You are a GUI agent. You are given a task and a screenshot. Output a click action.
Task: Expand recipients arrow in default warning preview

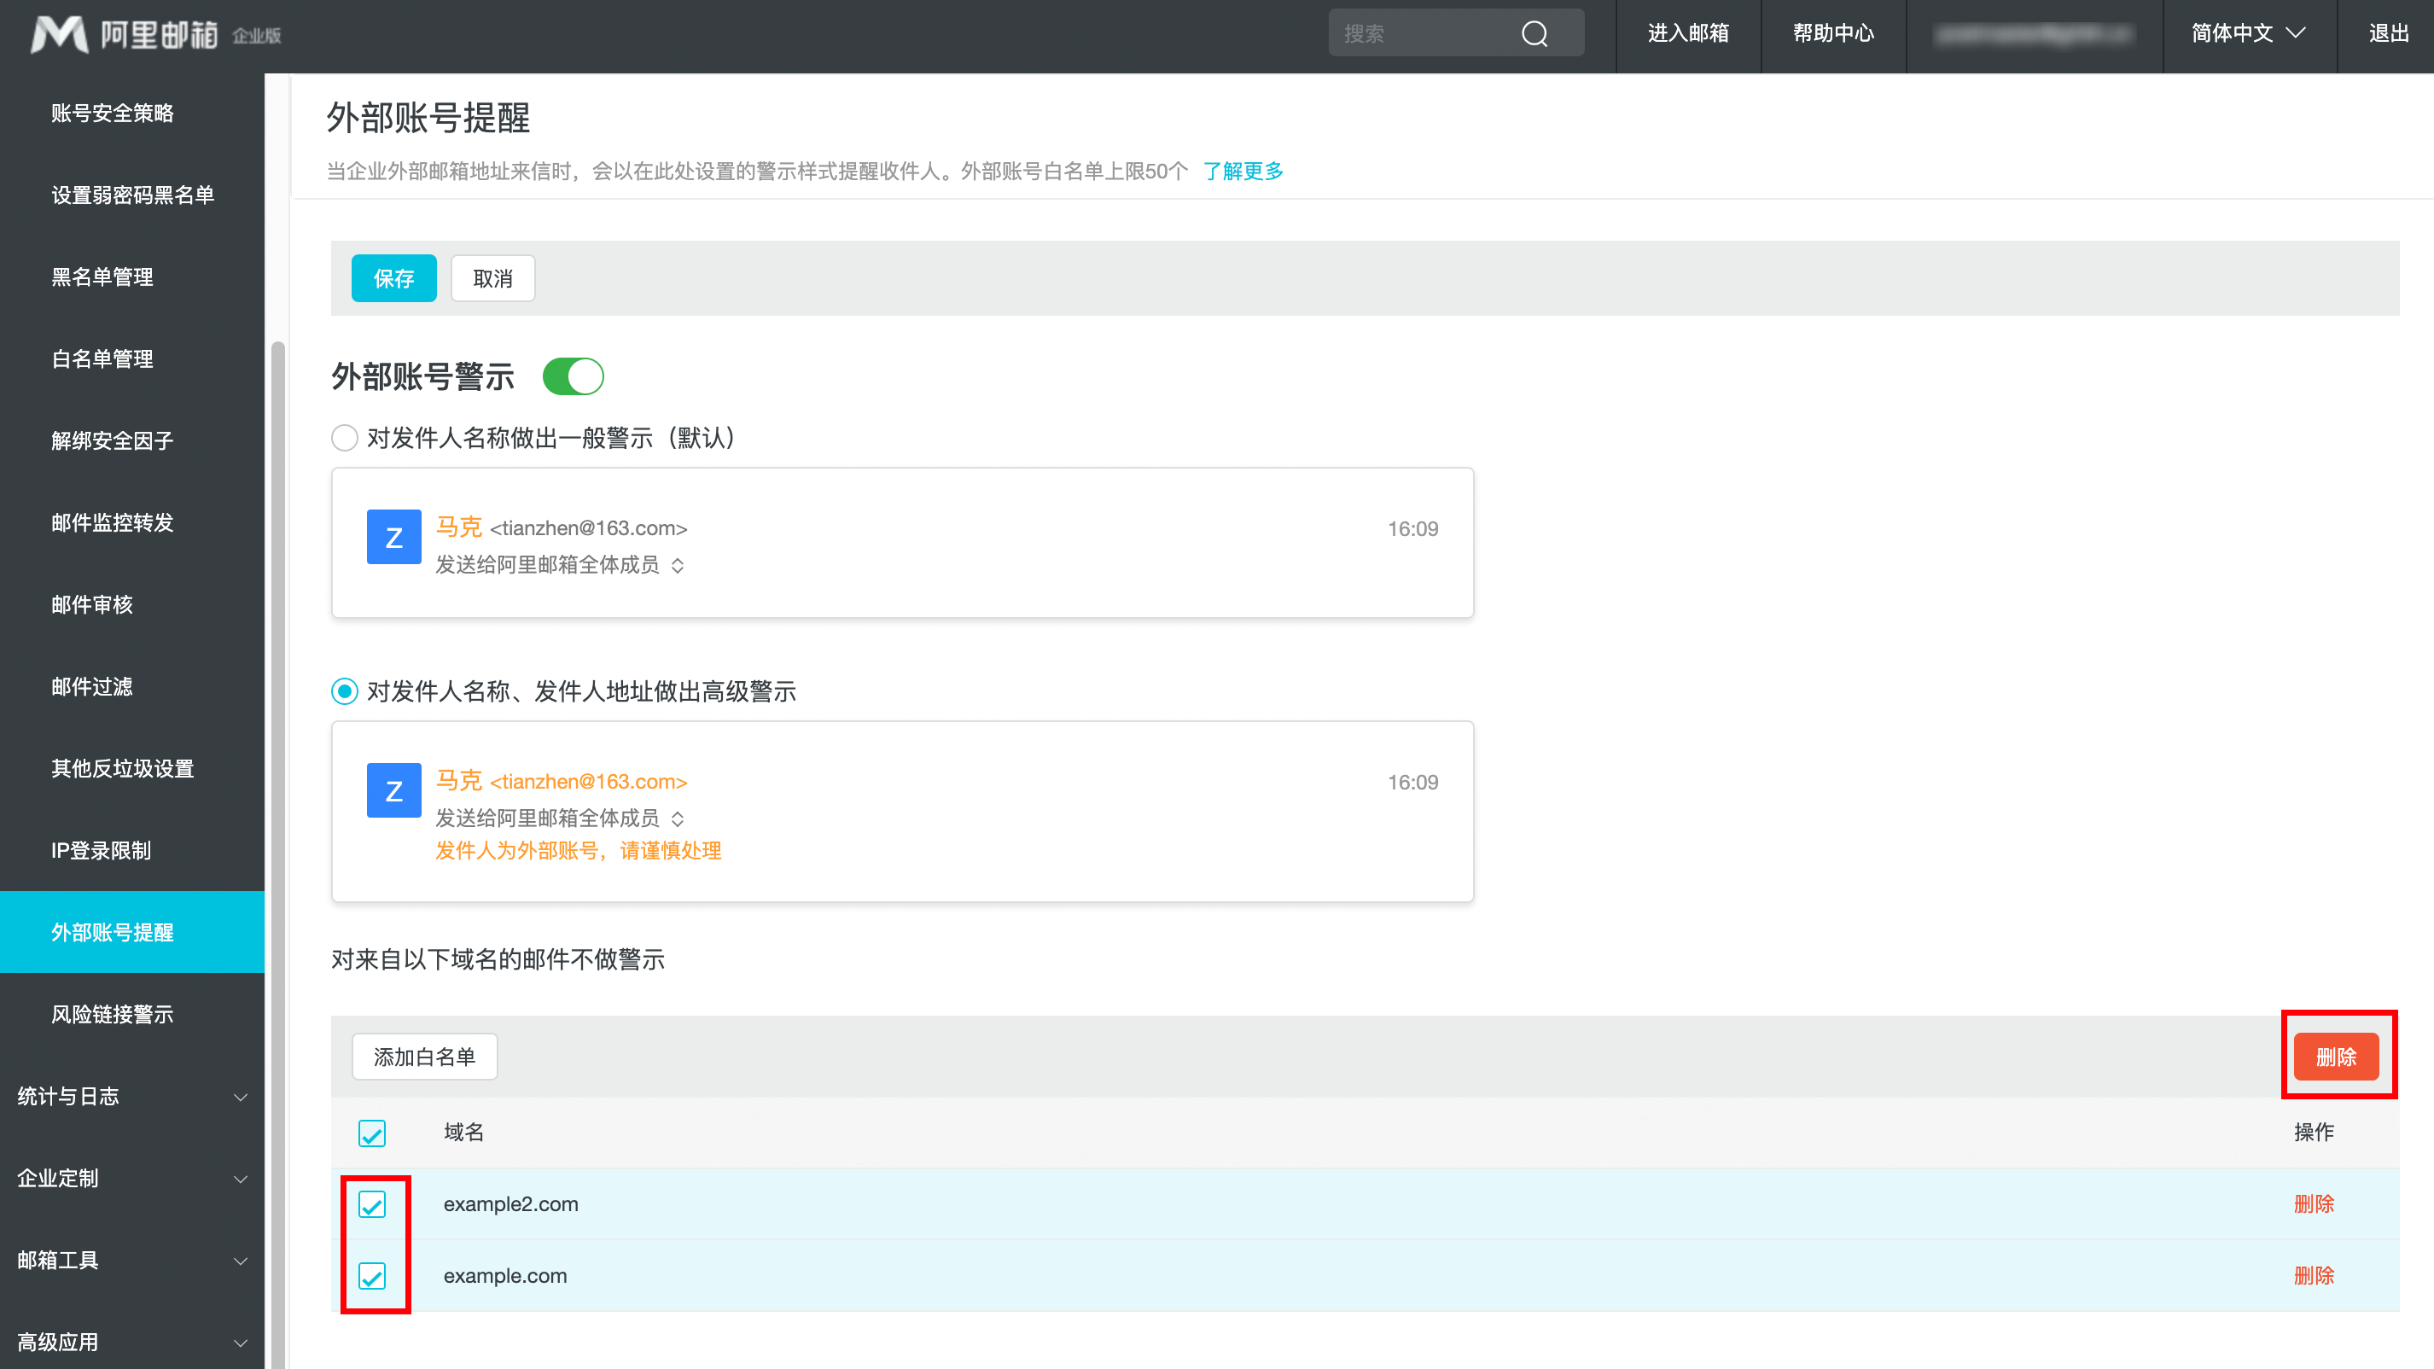coord(678,565)
